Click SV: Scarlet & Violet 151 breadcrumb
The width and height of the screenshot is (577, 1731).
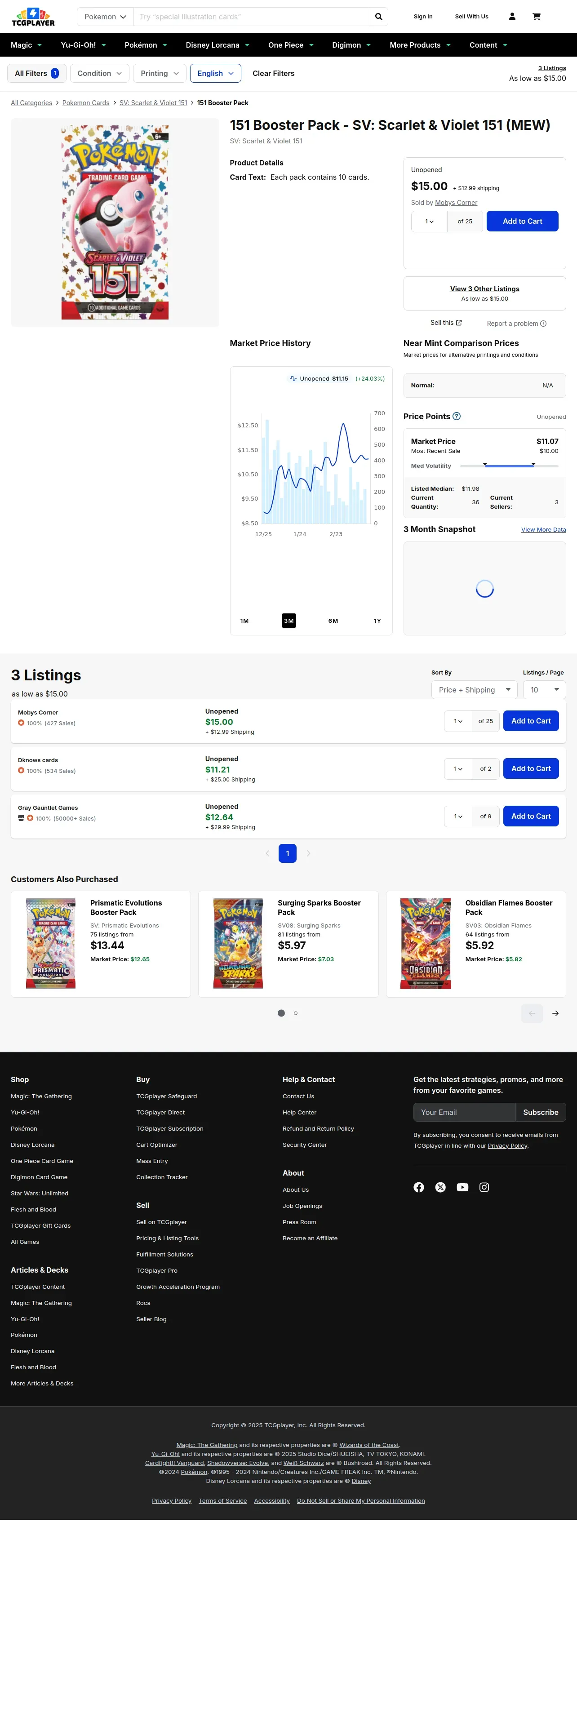[x=153, y=103]
